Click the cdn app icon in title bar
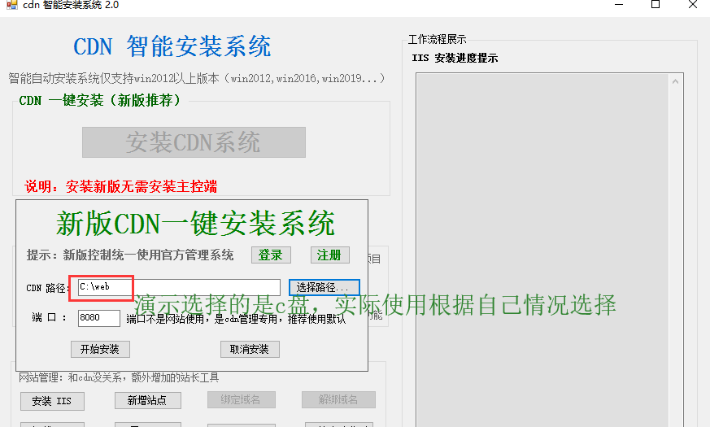The height and width of the screenshot is (427, 710). (x=11, y=5)
